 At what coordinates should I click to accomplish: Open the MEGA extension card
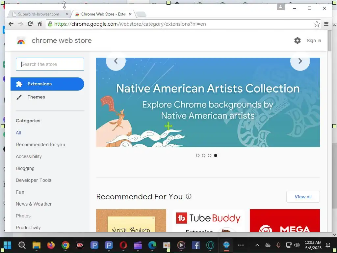click(x=285, y=220)
